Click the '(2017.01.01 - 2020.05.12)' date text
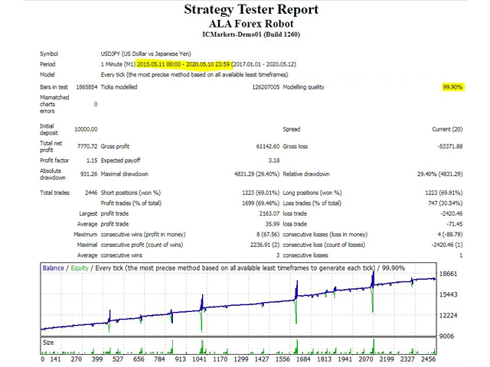Screen dimensions: 490x367 [x=263, y=64]
